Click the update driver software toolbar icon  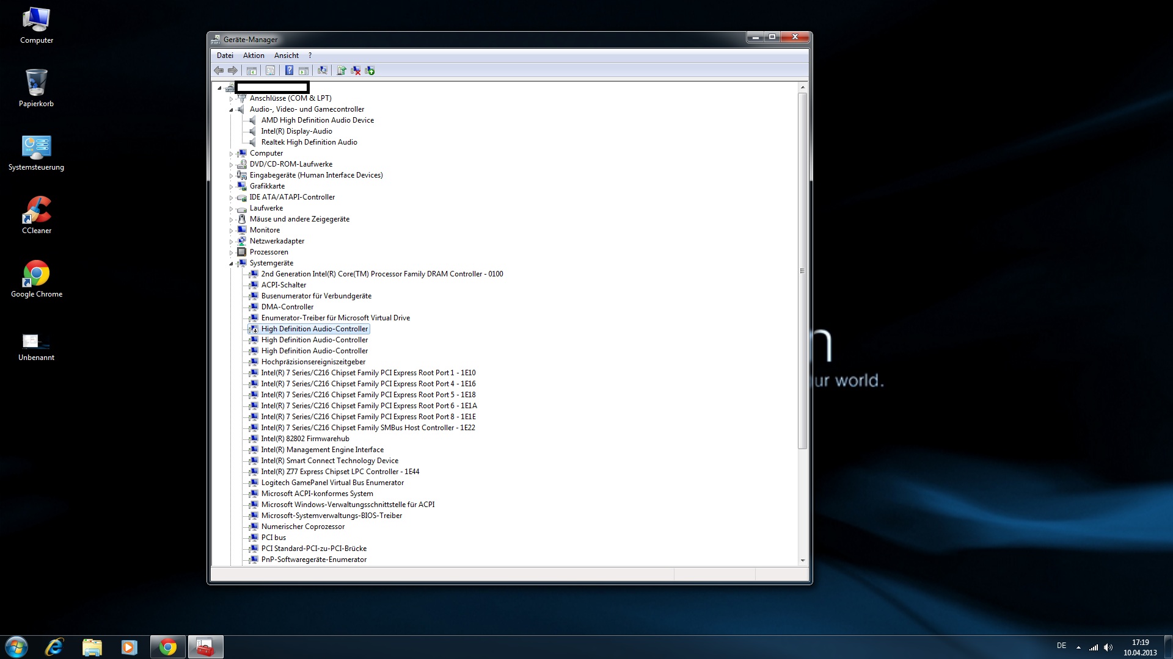point(342,71)
